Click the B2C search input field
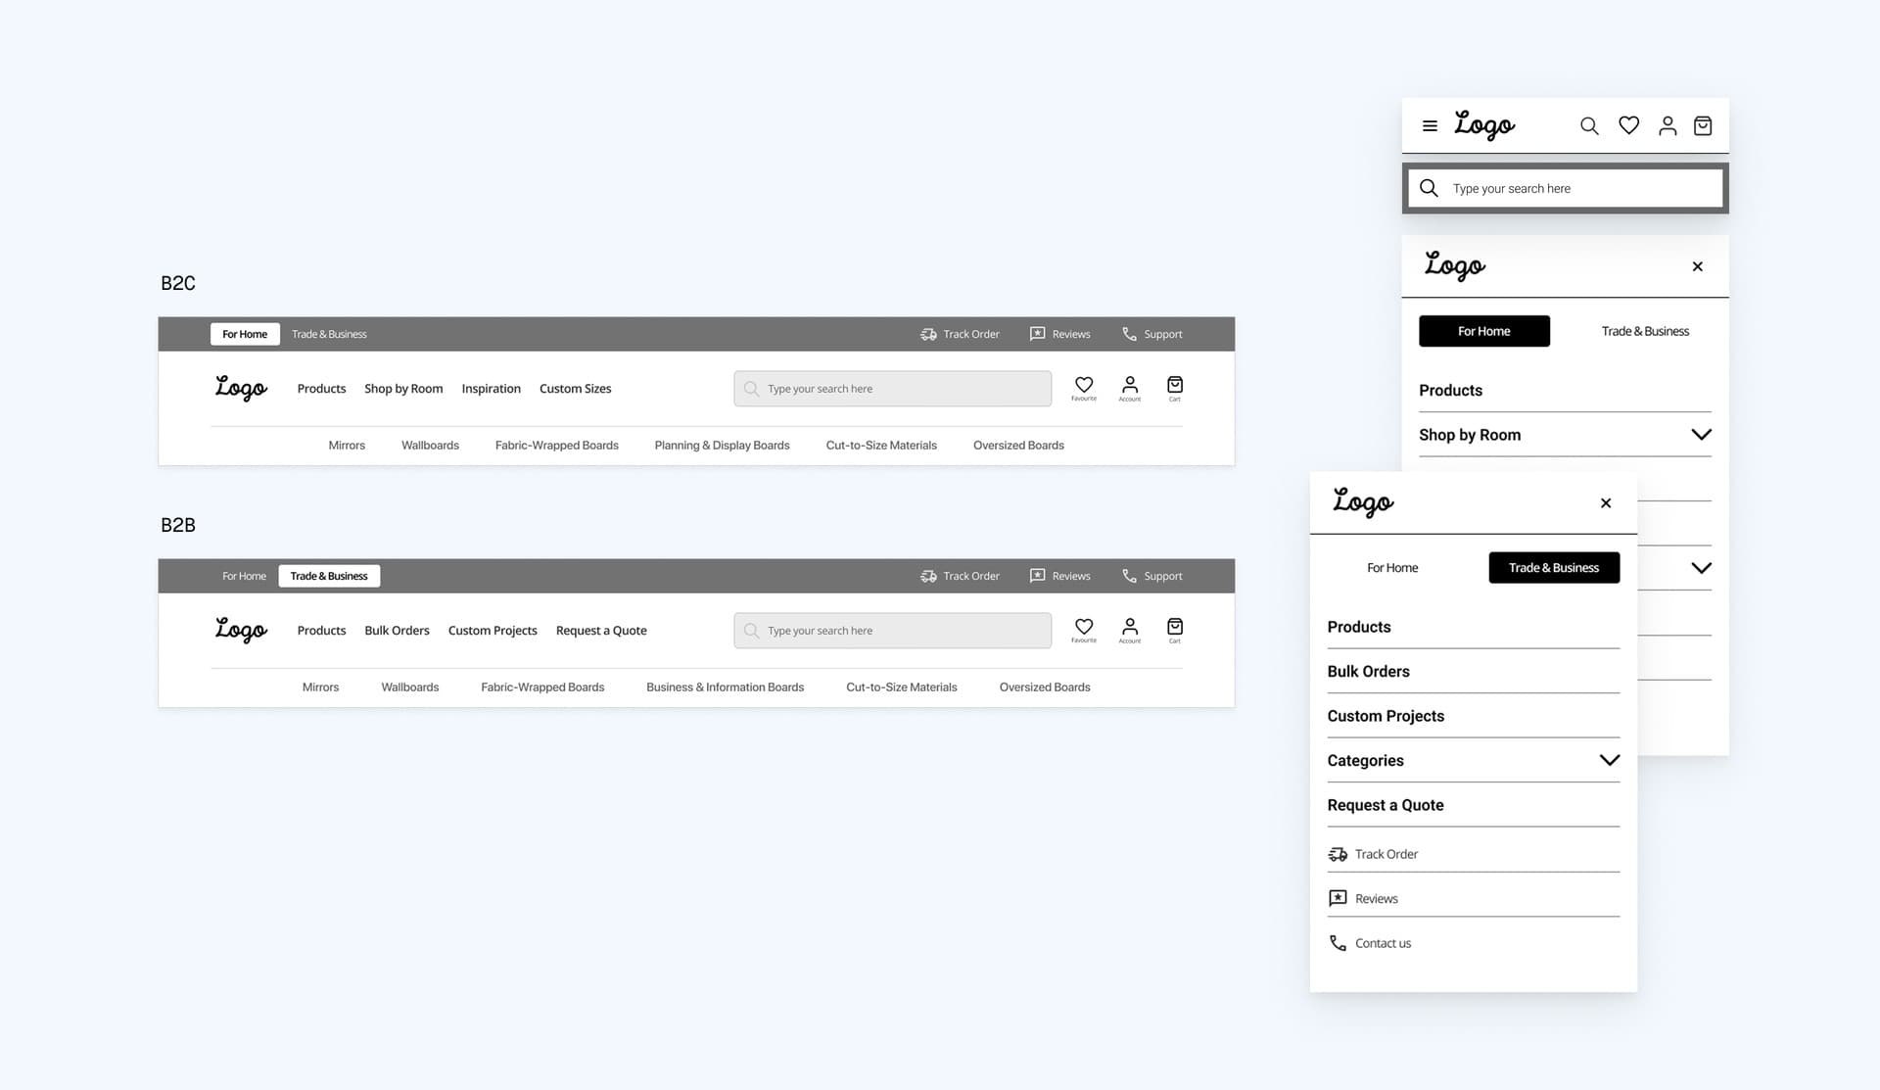 point(892,389)
